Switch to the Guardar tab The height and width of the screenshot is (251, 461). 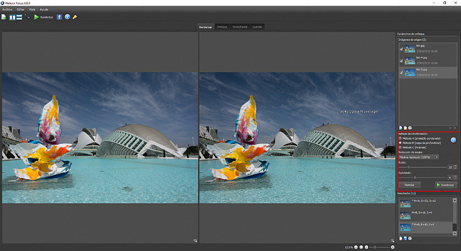258,27
